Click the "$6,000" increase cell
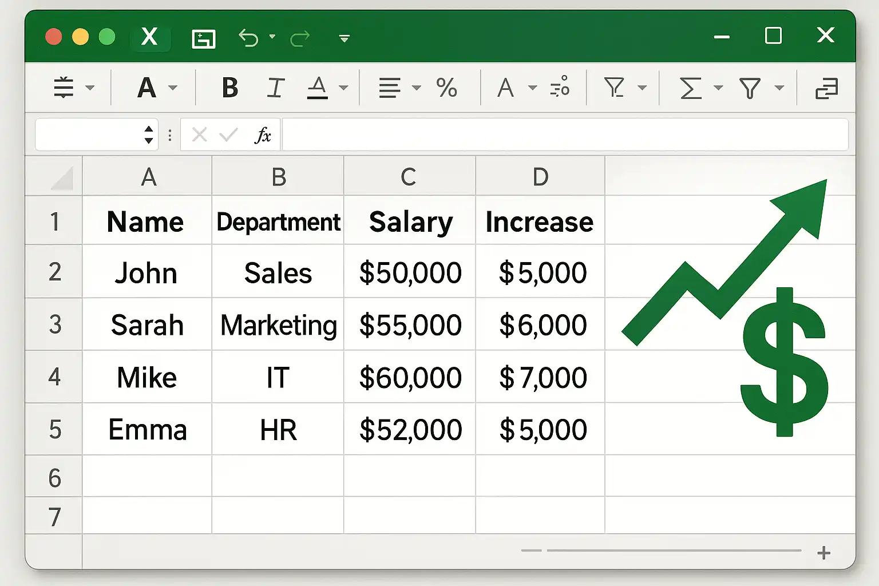Screen dimensions: 879x586 point(540,324)
